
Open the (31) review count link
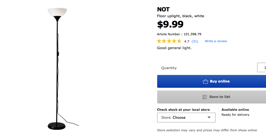pos(195,41)
